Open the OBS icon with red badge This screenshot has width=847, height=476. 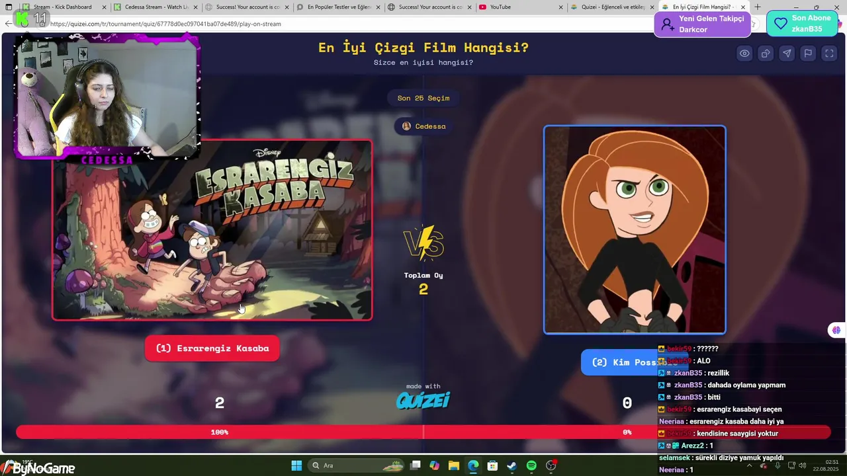pos(551,465)
